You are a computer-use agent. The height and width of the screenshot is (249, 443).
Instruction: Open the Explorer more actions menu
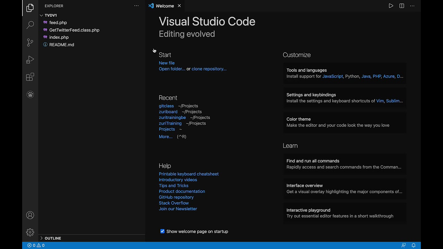point(136,6)
